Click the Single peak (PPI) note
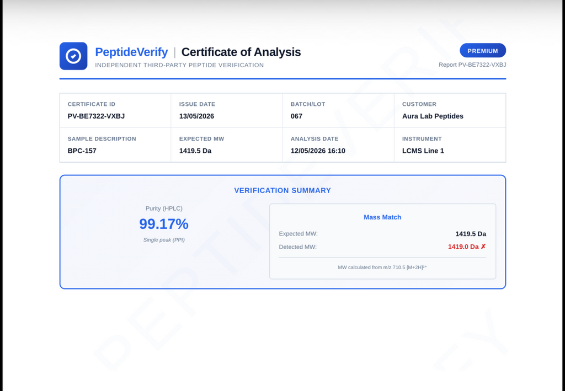 tap(164, 240)
